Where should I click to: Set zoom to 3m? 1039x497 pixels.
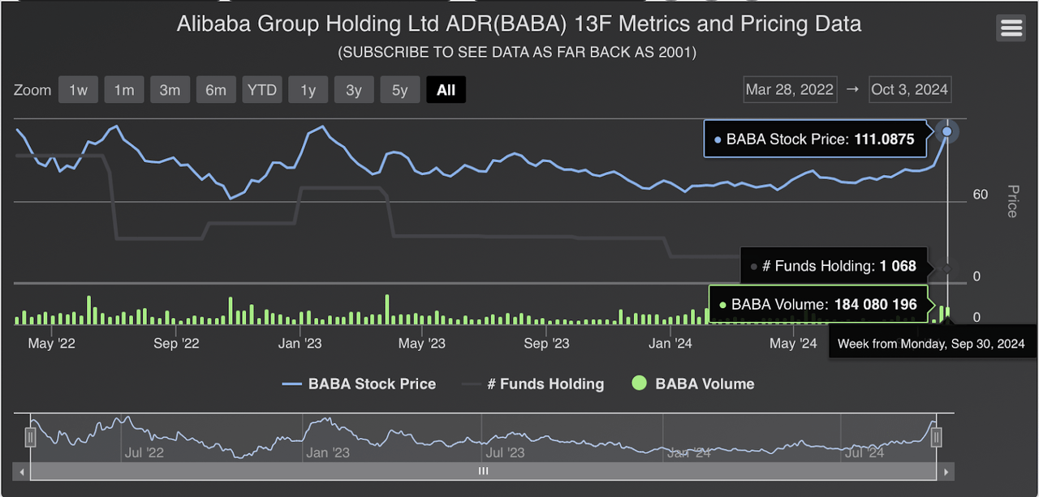pyautogui.click(x=170, y=90)
